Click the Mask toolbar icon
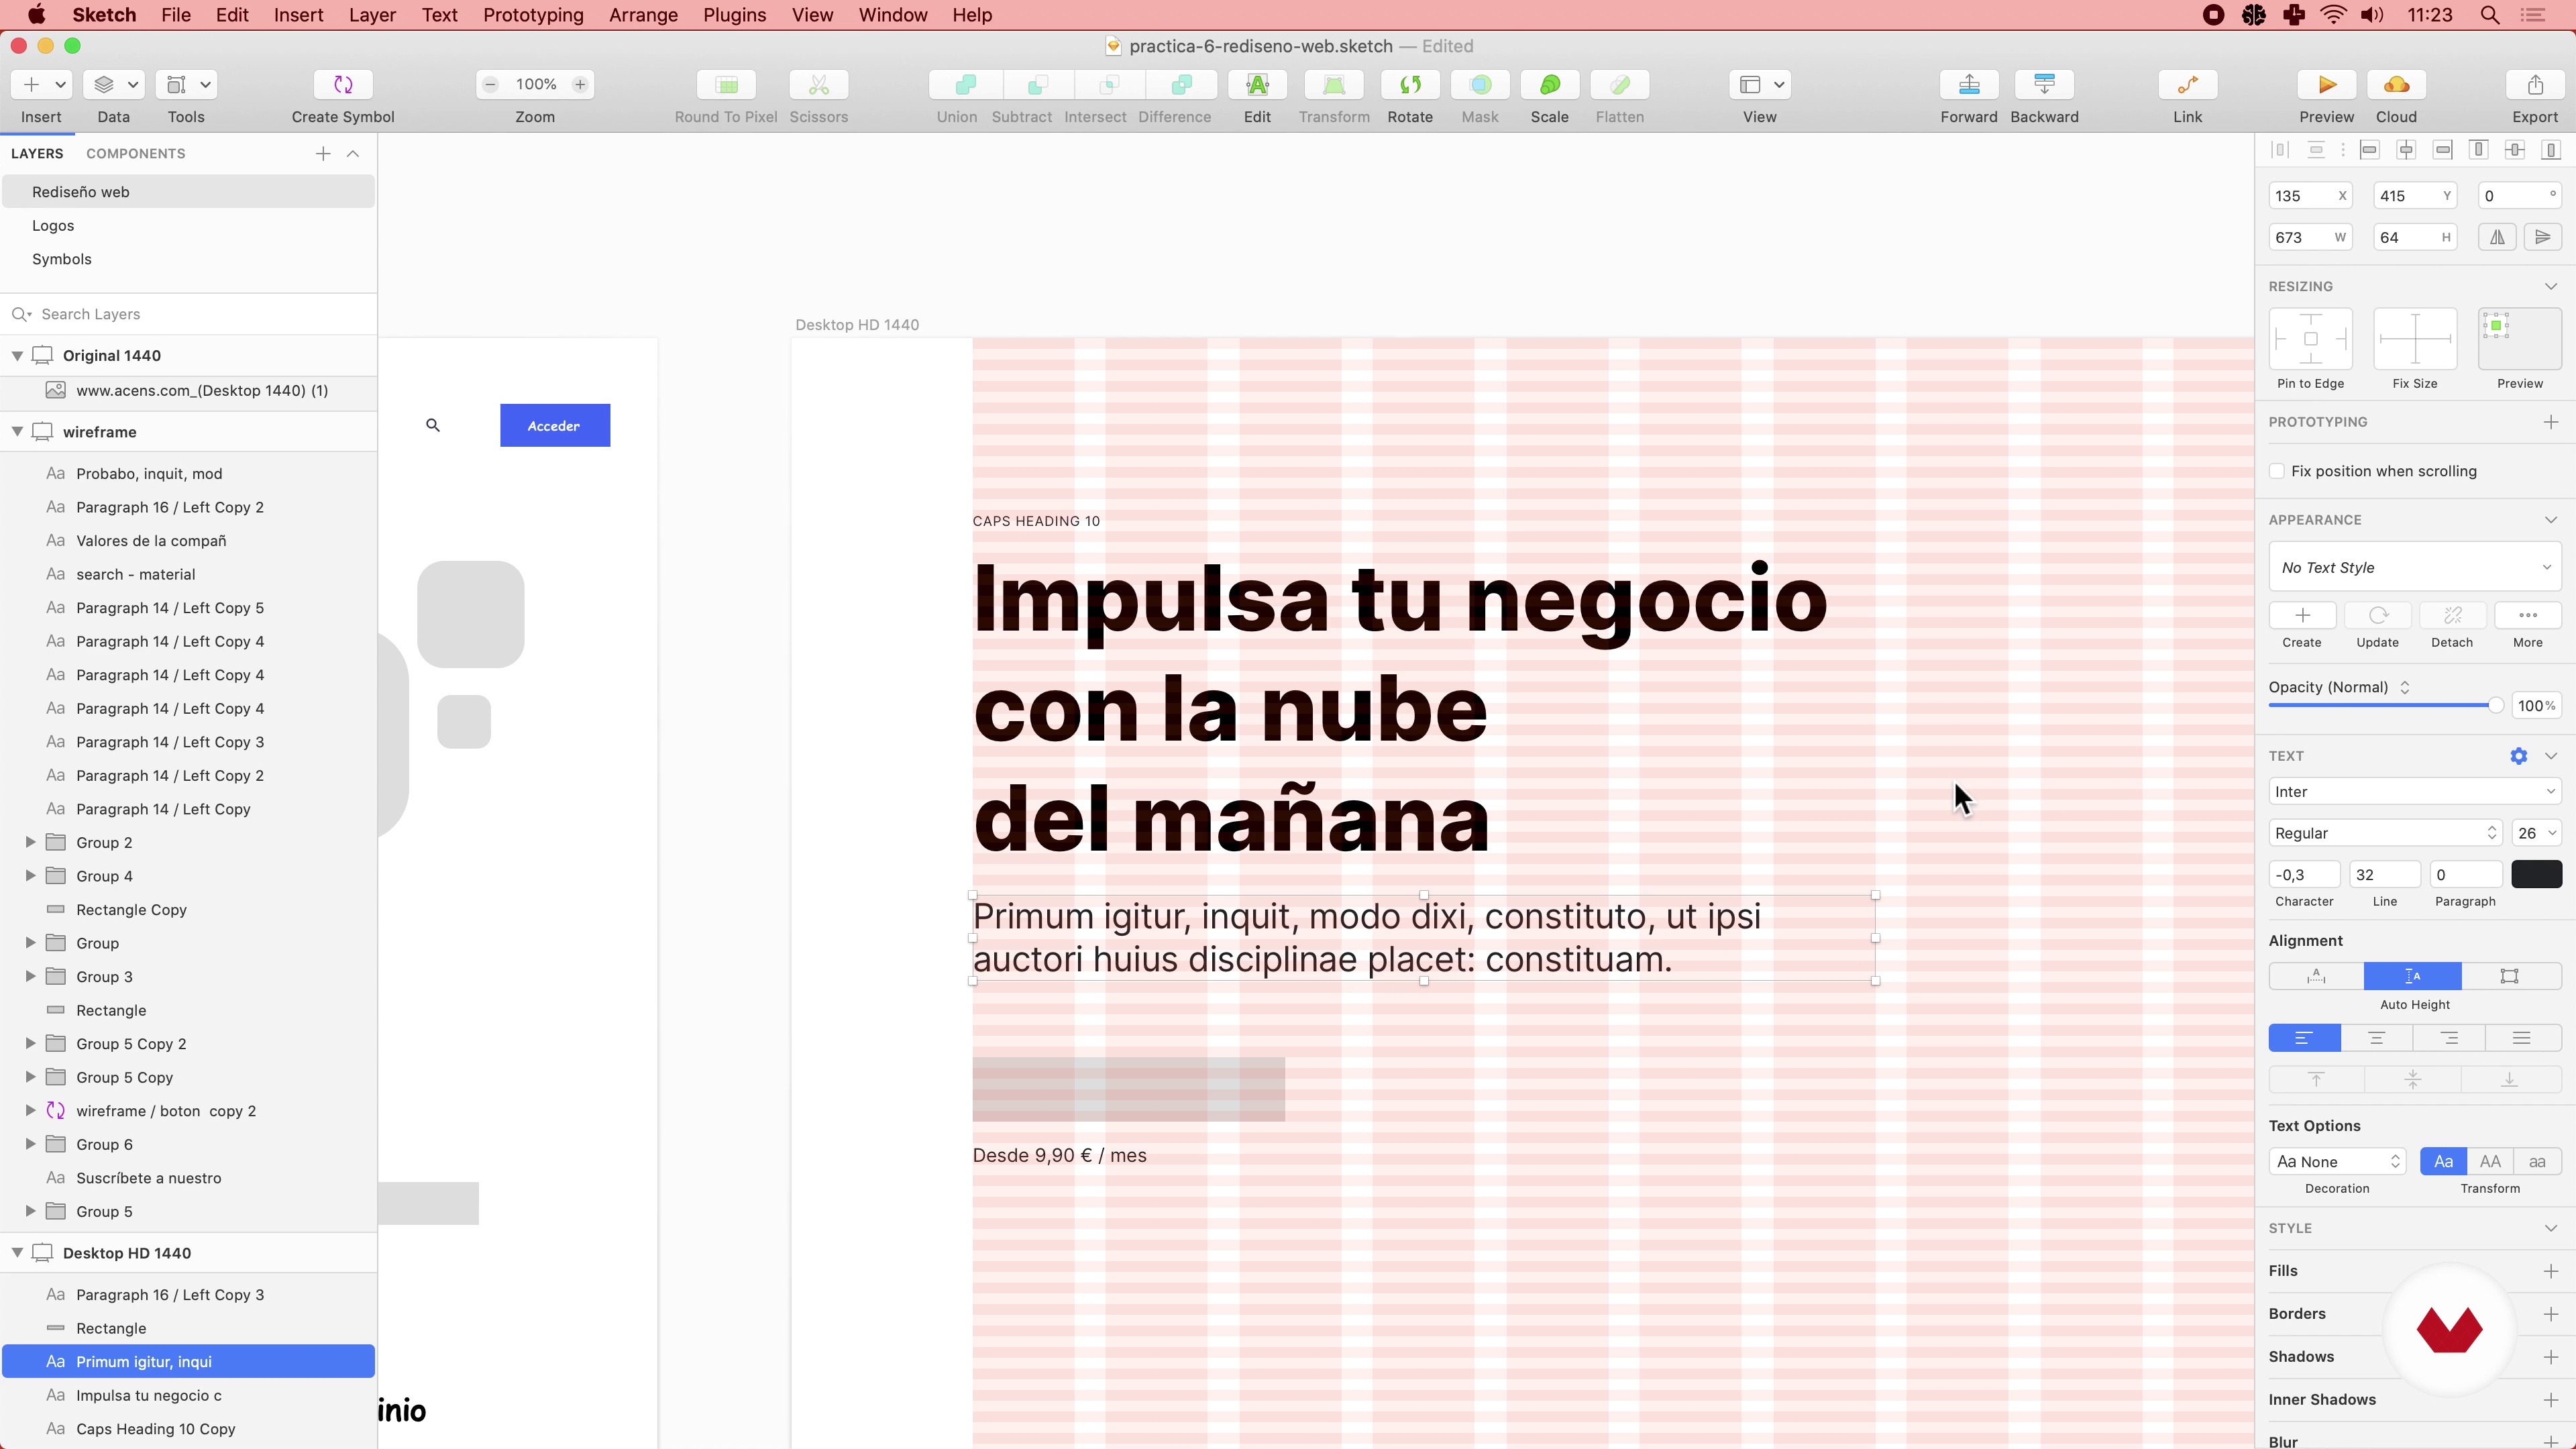Screen dimensions: 2576x1449 tap(1480, 85)
